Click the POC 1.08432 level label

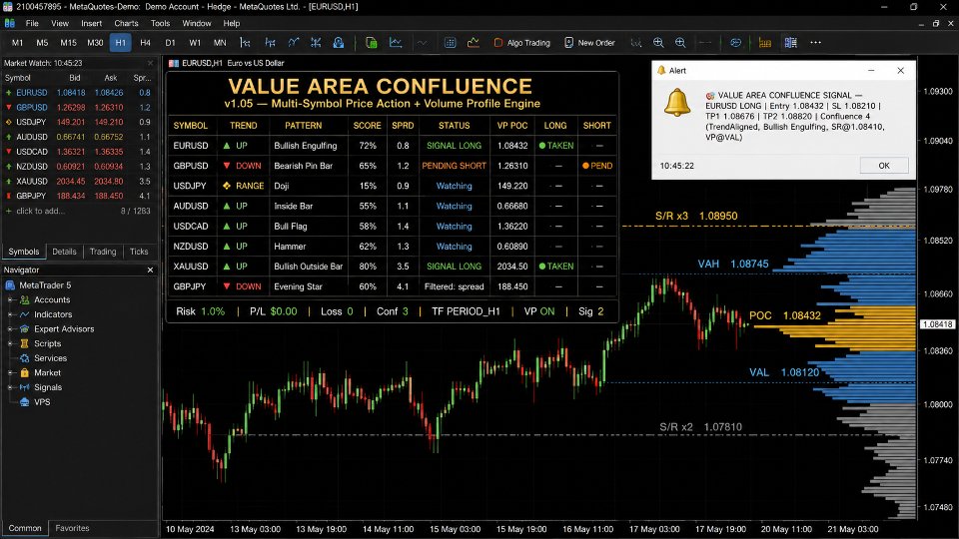(785, 315)
